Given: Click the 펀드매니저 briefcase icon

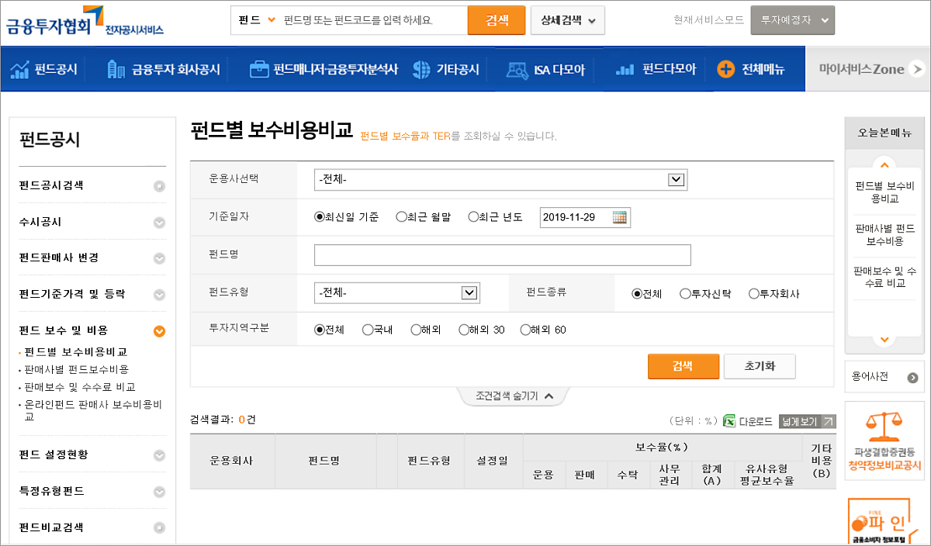Looking at the screenshot, I should pos(258,69).
